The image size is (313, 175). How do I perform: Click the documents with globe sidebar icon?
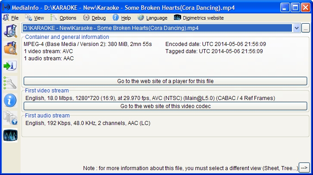tap(10, 118)
